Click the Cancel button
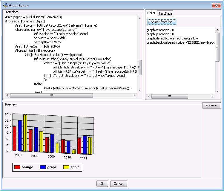This screenshot has height=191, width=224. coord(119,184)
